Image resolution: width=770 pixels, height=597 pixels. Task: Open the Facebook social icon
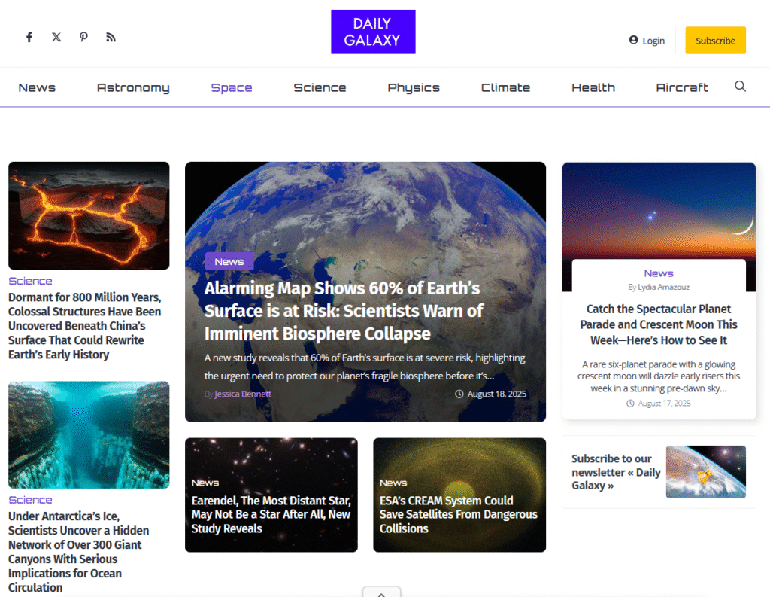pos(29,38)
